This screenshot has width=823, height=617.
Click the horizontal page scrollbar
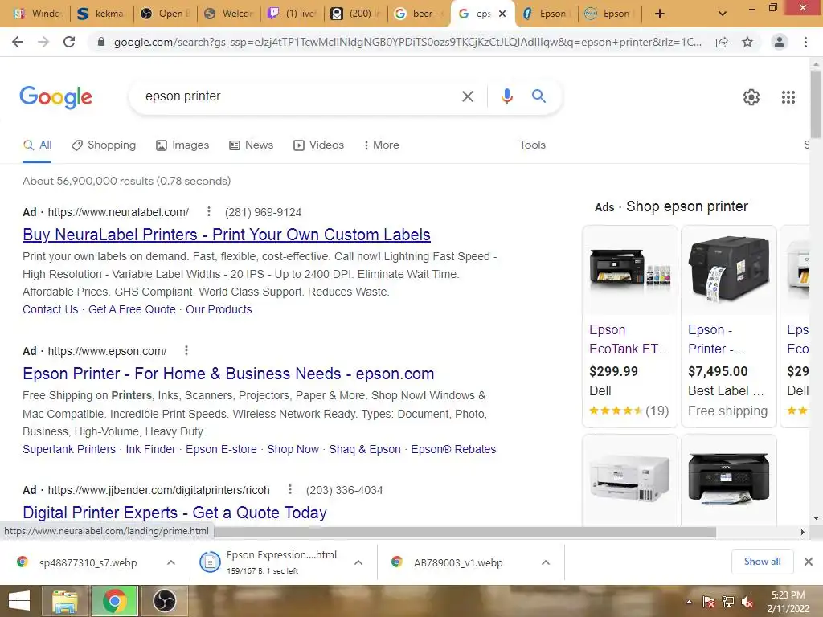pos(465,532)
